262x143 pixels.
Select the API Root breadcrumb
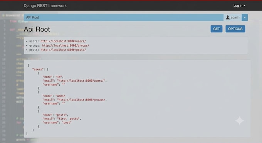click(32, 17)
